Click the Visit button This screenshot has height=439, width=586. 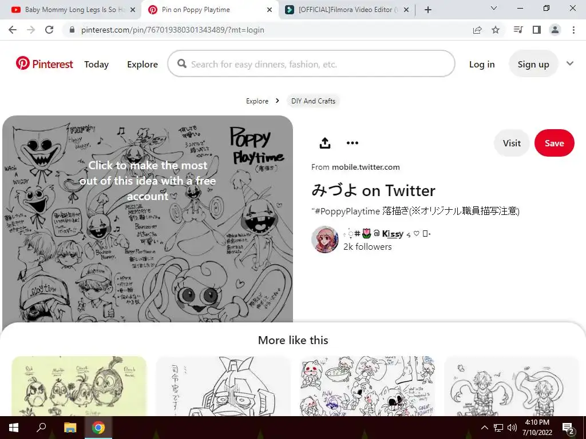(512, 143)
